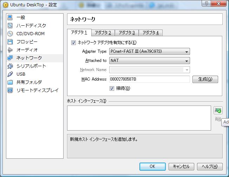The image size is (229, 177).
Task: Add a new host interface with green plus icon
Action: (x=218, y=110)
